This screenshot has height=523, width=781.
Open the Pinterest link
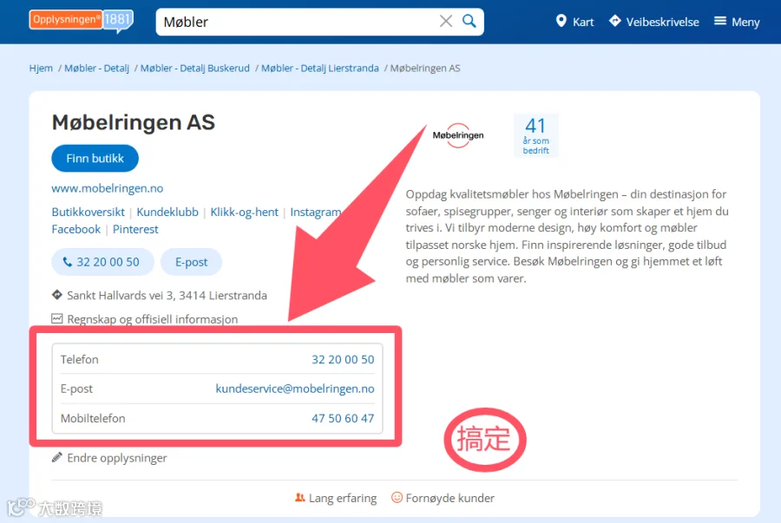(x=135, y=229)
